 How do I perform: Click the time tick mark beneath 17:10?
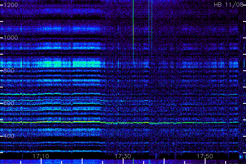(x=41, y=161)
